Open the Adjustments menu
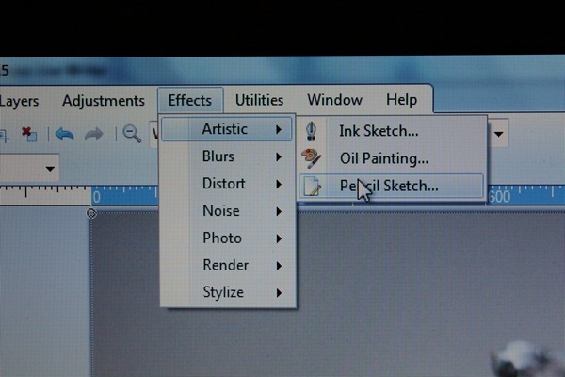This screenshot has height=377, width=565. coord(104,100)
